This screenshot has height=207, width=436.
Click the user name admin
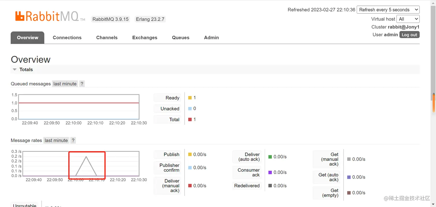pos(391,35)
